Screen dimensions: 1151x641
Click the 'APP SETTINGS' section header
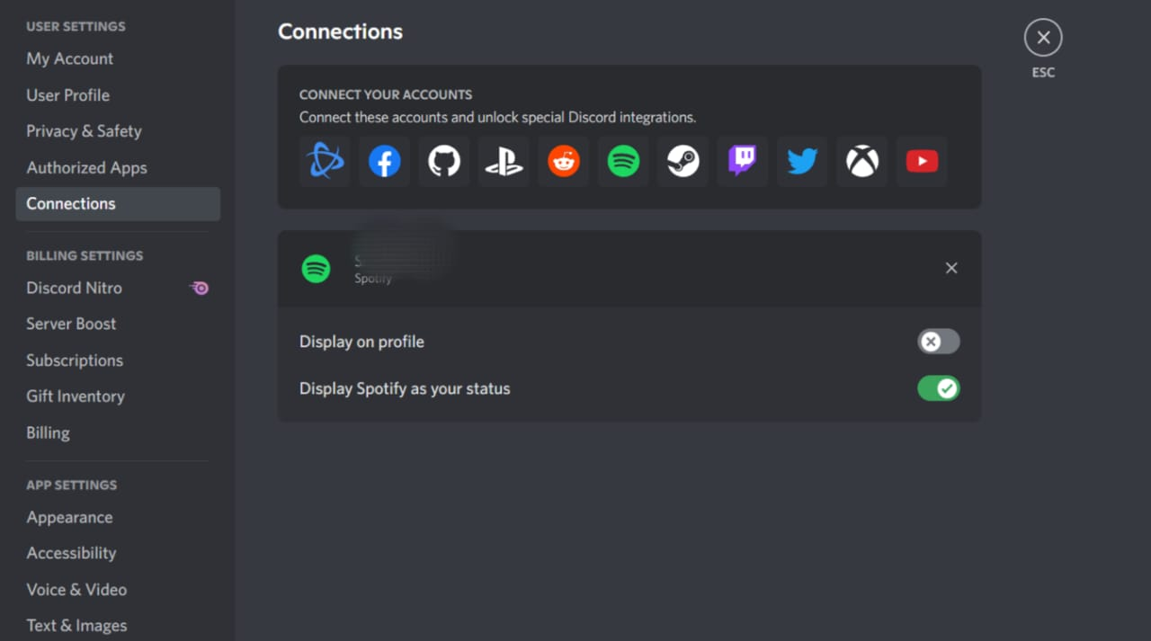coord(72,485)
